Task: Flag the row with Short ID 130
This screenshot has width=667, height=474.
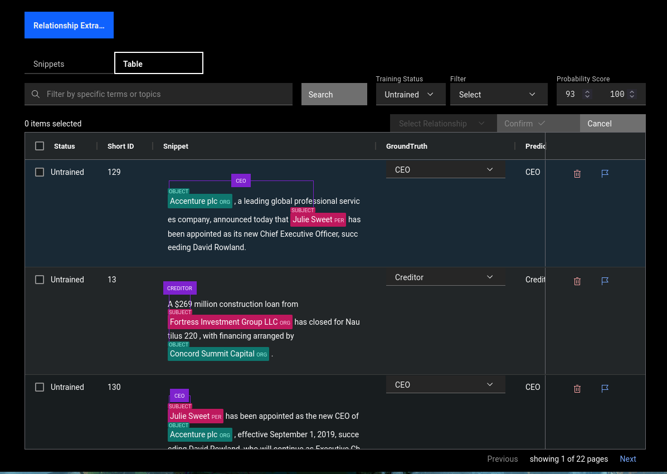Action: 605,389
